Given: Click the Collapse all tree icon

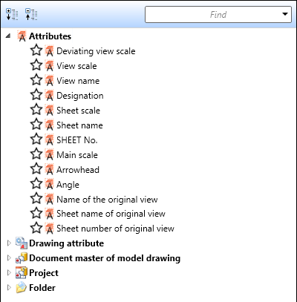Looking at the screenshot, I should 31,14.
